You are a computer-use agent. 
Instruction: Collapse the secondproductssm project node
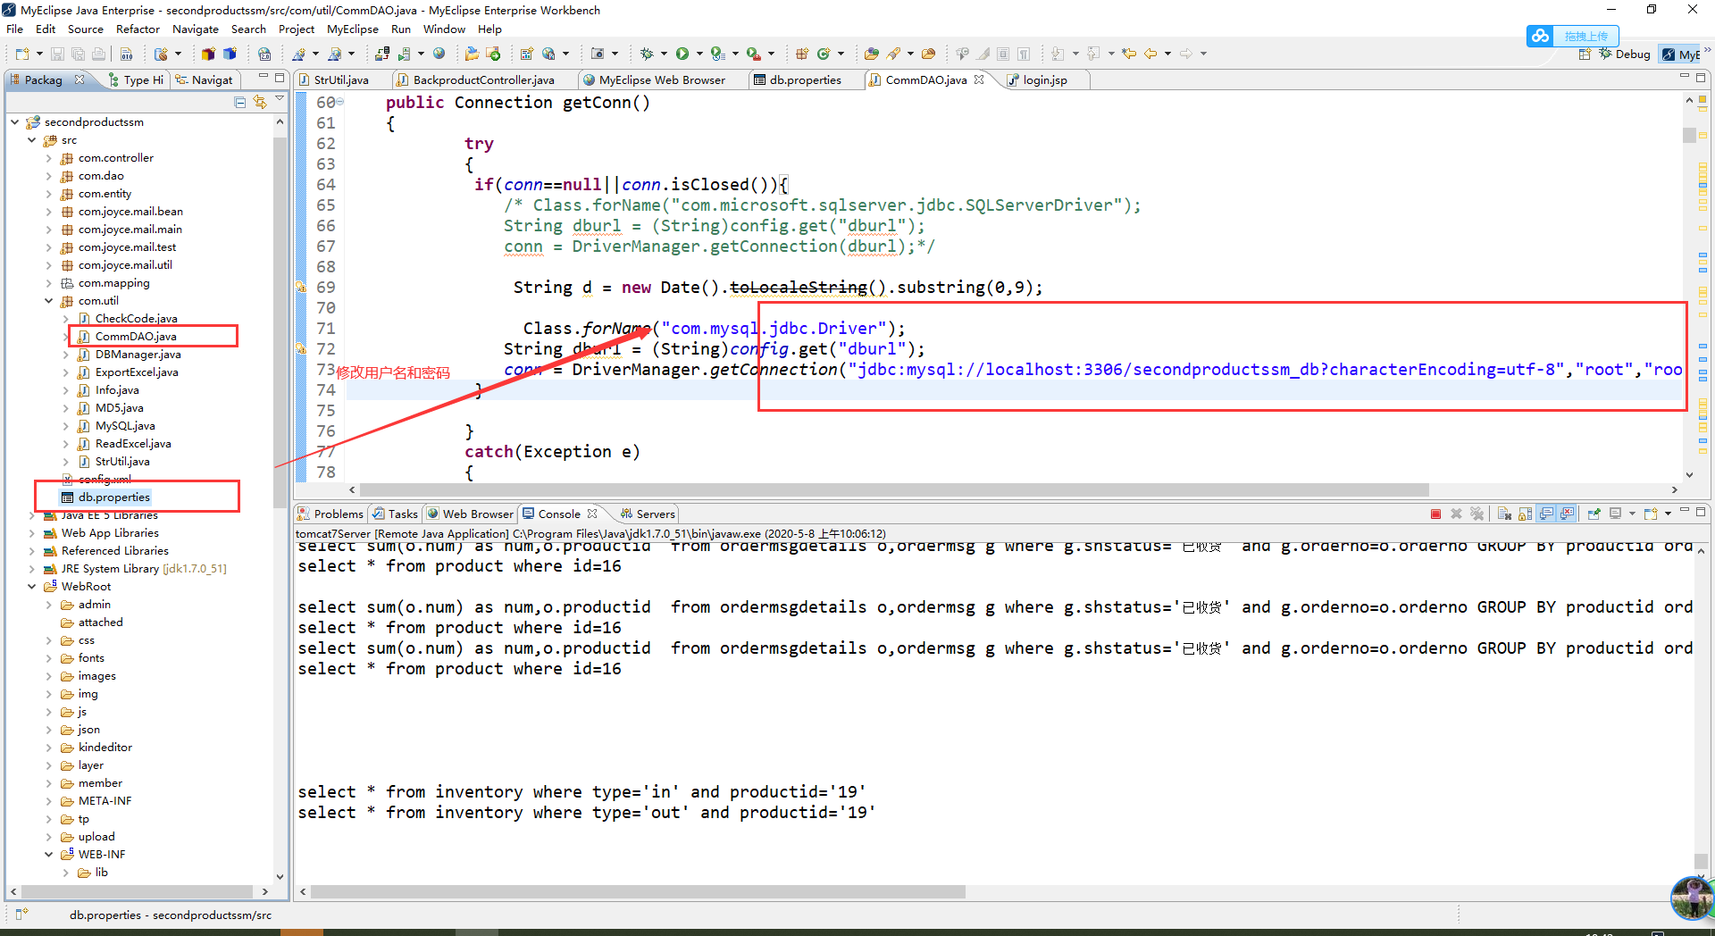pyautogui.click(x=15, y=122)
